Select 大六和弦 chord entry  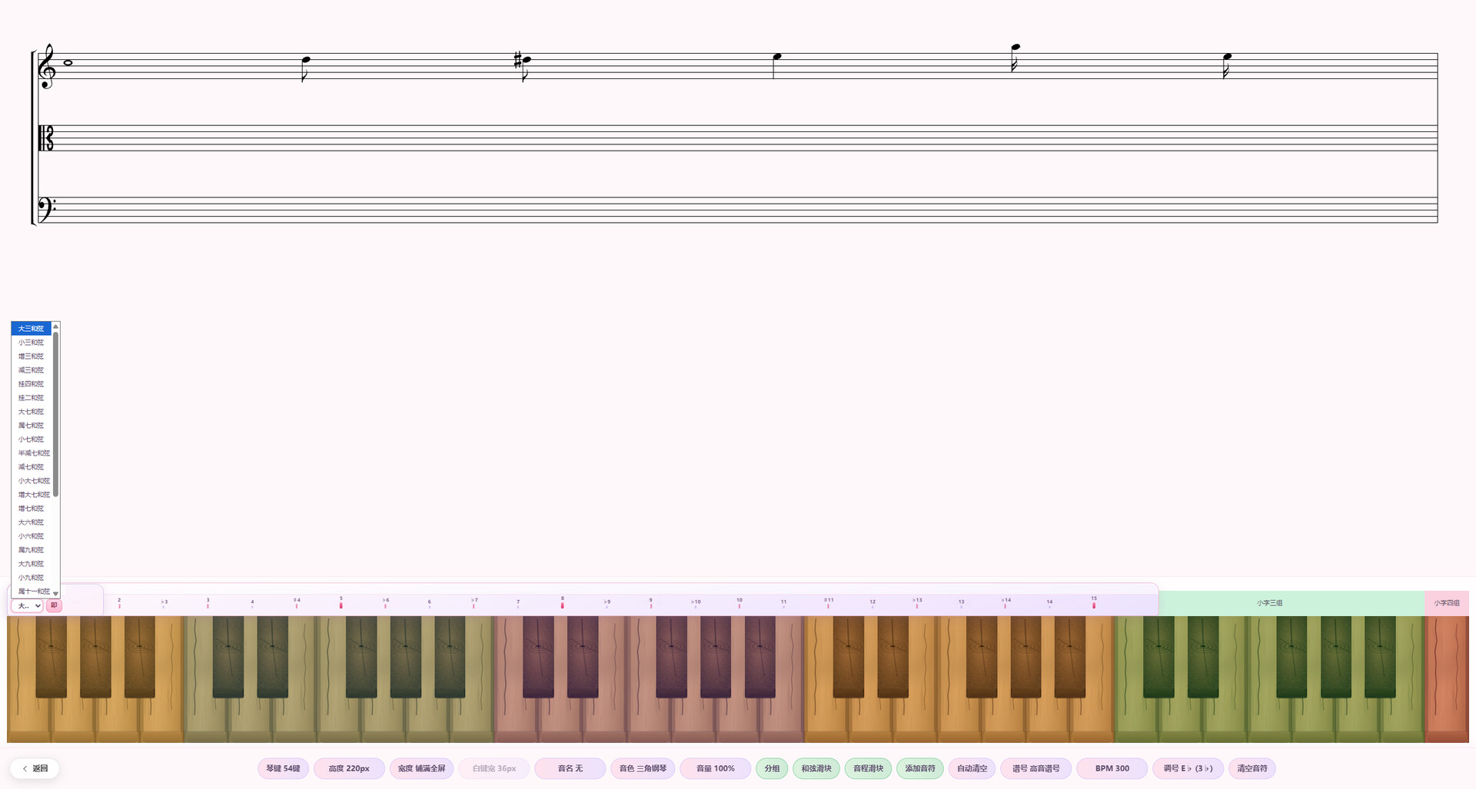(x=31, y=522)
